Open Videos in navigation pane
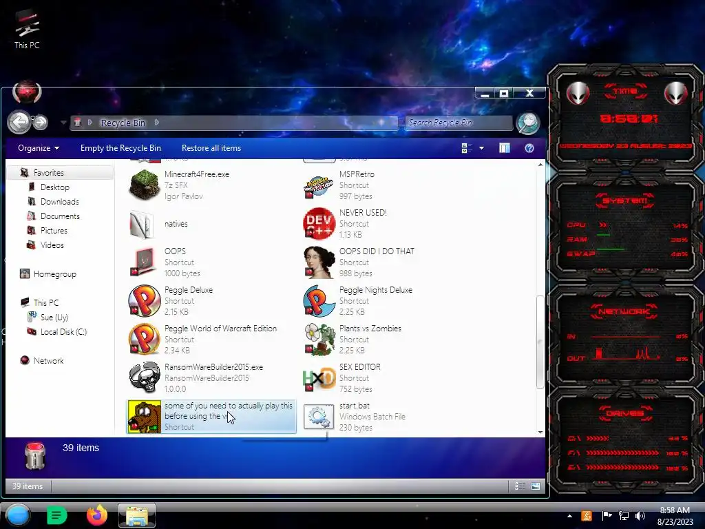The width and height of the screenshot is (705, 529). [52, 245]
